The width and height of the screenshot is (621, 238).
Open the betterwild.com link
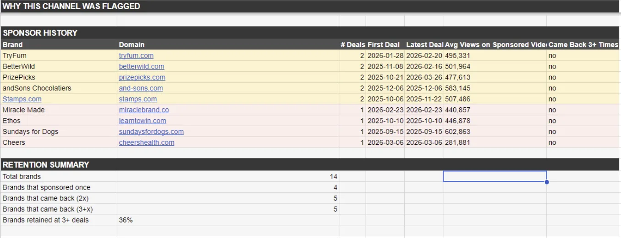pyautogui.click(x=141, y=66)
